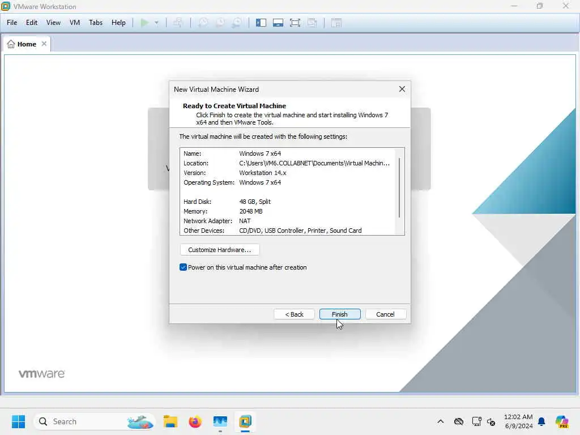
Task: Toggle the thumbnail bar view icon
Action: coord(278,23)
